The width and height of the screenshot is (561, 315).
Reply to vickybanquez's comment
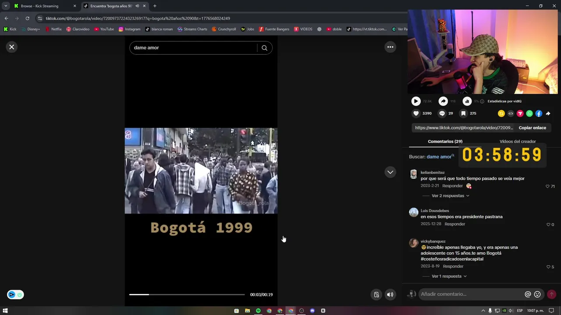pyautogui.click(x=453, y=266)
